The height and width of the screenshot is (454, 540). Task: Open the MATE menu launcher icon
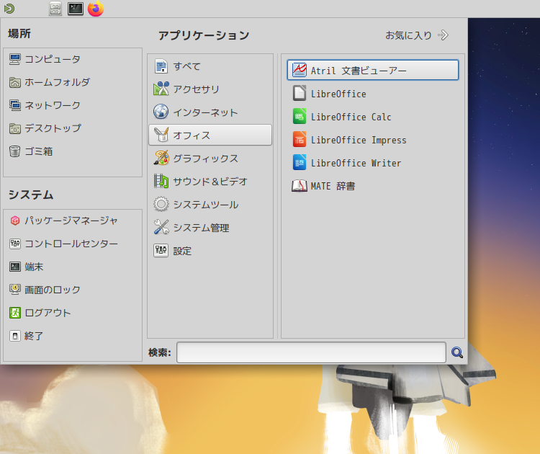(x=9, y=9)
